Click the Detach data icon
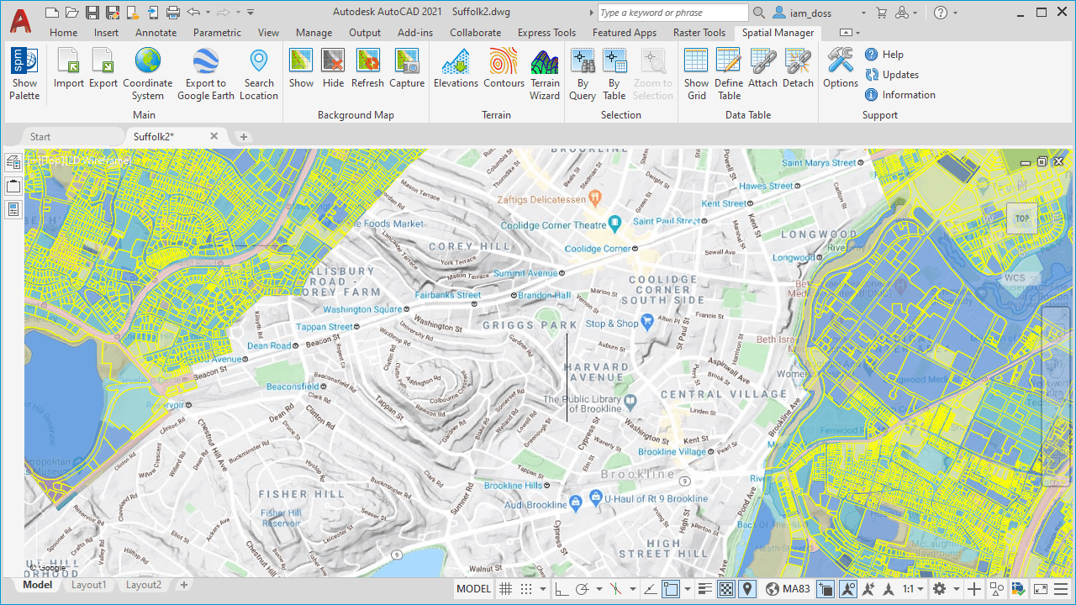 pyautogui.click(x=798, y=61)
